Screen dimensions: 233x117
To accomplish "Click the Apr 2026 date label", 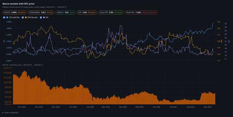I will [123, 107].
